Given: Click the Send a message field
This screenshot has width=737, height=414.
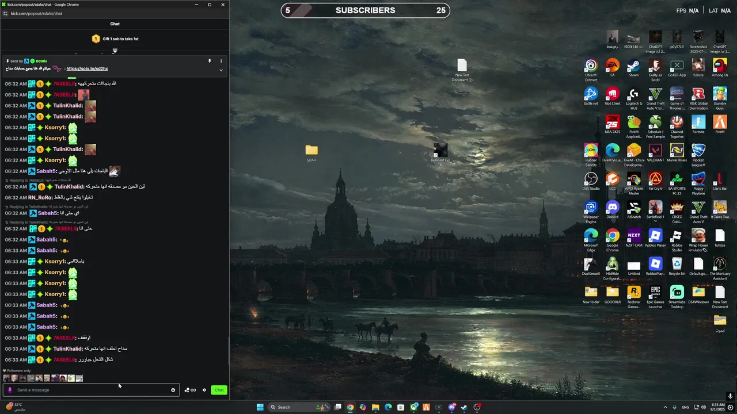Looking at the screenshot, I should (x=91, y=390).
